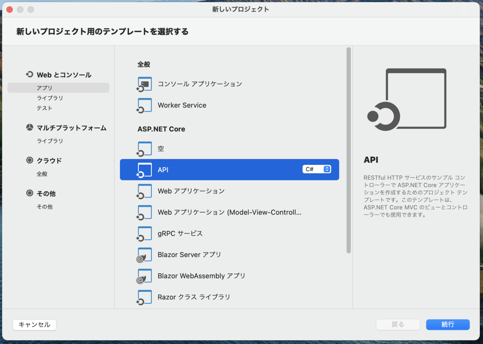
Task: Click the コンソール アプリケーション template icon
Action: (x=144, y=84)
